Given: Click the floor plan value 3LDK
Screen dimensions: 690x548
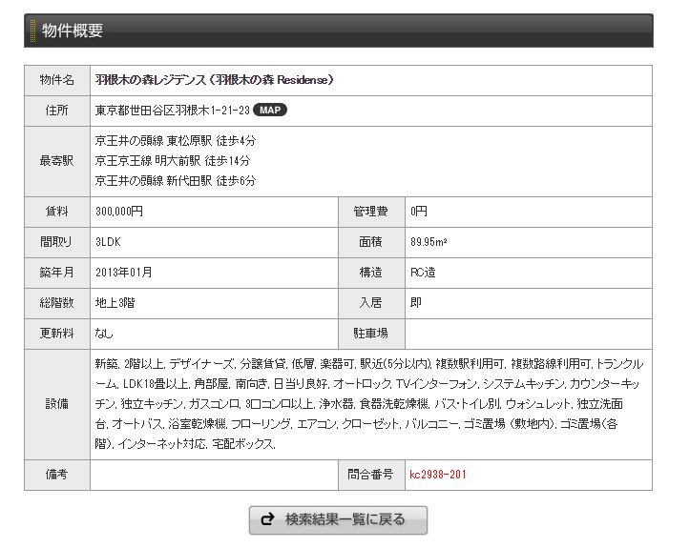Looking at the screenshot, I should [x=108, y=242].
